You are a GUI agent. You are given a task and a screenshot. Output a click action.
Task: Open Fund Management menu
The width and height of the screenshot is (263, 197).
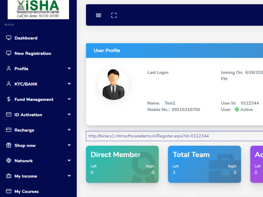pos(34,100)
